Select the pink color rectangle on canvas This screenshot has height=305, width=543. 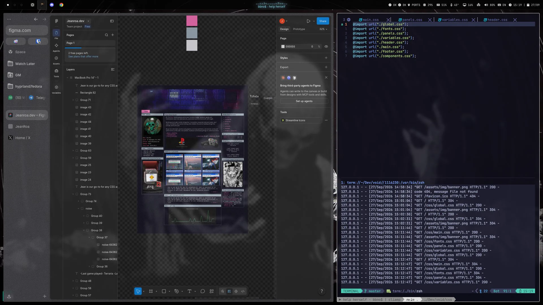click(x=192, y=21)
